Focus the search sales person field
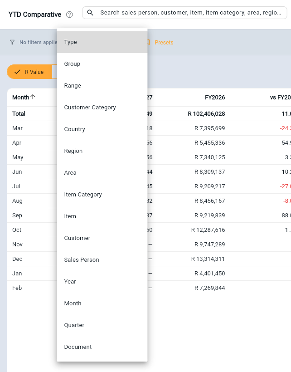 (184, 13)
